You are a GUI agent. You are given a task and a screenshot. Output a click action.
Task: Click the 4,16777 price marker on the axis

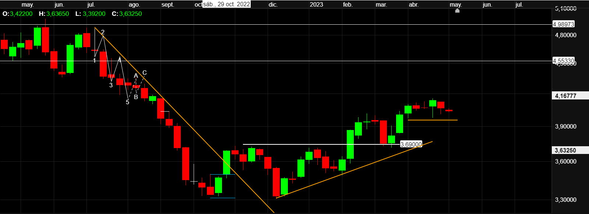[x=565, y=96]
